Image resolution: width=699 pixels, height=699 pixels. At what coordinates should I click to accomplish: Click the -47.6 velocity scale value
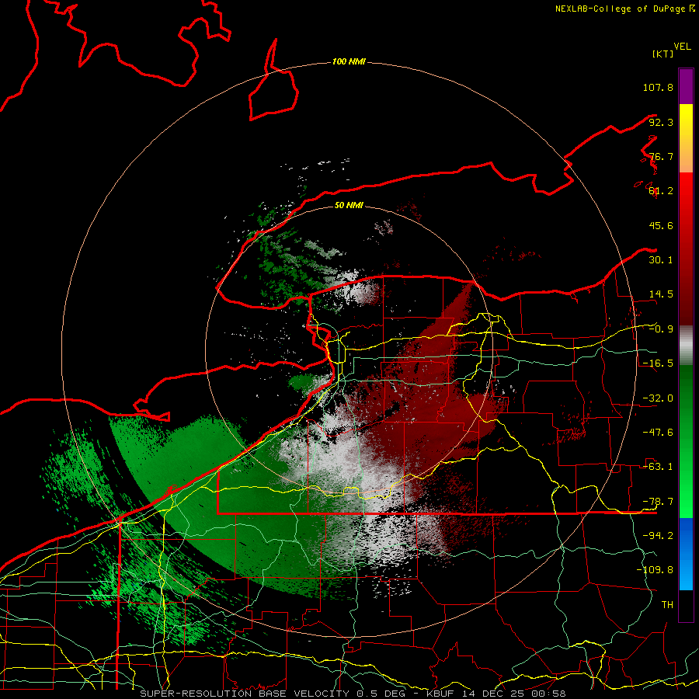coord(658,433)
